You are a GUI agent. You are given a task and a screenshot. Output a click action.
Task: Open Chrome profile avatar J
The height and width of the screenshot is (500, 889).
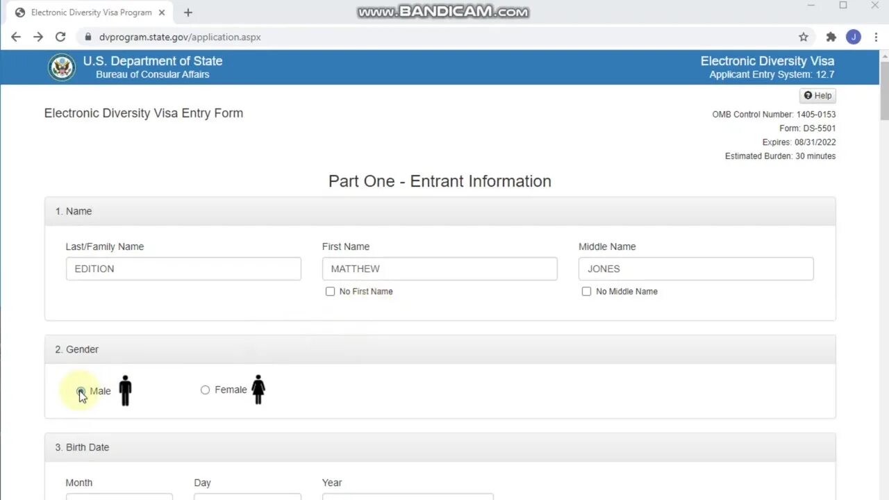pyautogui.click(x=854, y=37)
